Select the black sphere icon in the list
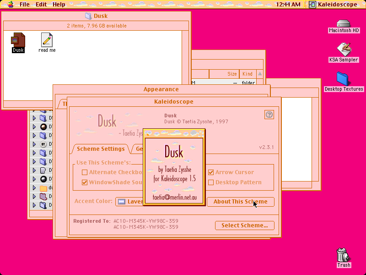This screenshot has height=275, width=366. [43, 179]
